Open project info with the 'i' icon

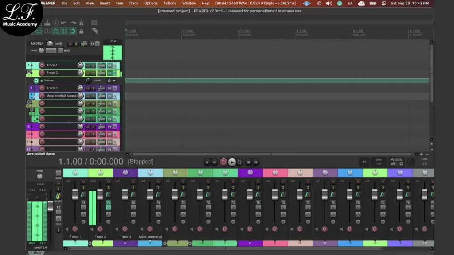pyautogui.click(x=55, y=23)
